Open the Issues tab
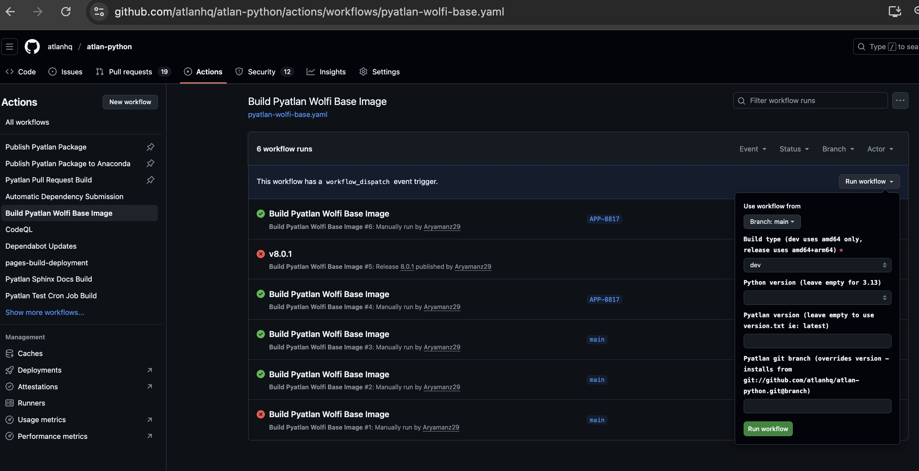919x471 pixels. (x=65, y=72)
